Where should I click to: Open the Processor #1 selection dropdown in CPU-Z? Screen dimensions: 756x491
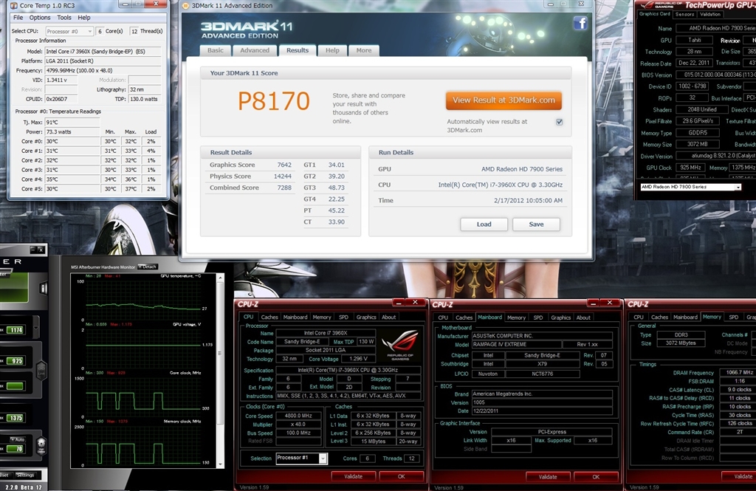coord(302,459)
